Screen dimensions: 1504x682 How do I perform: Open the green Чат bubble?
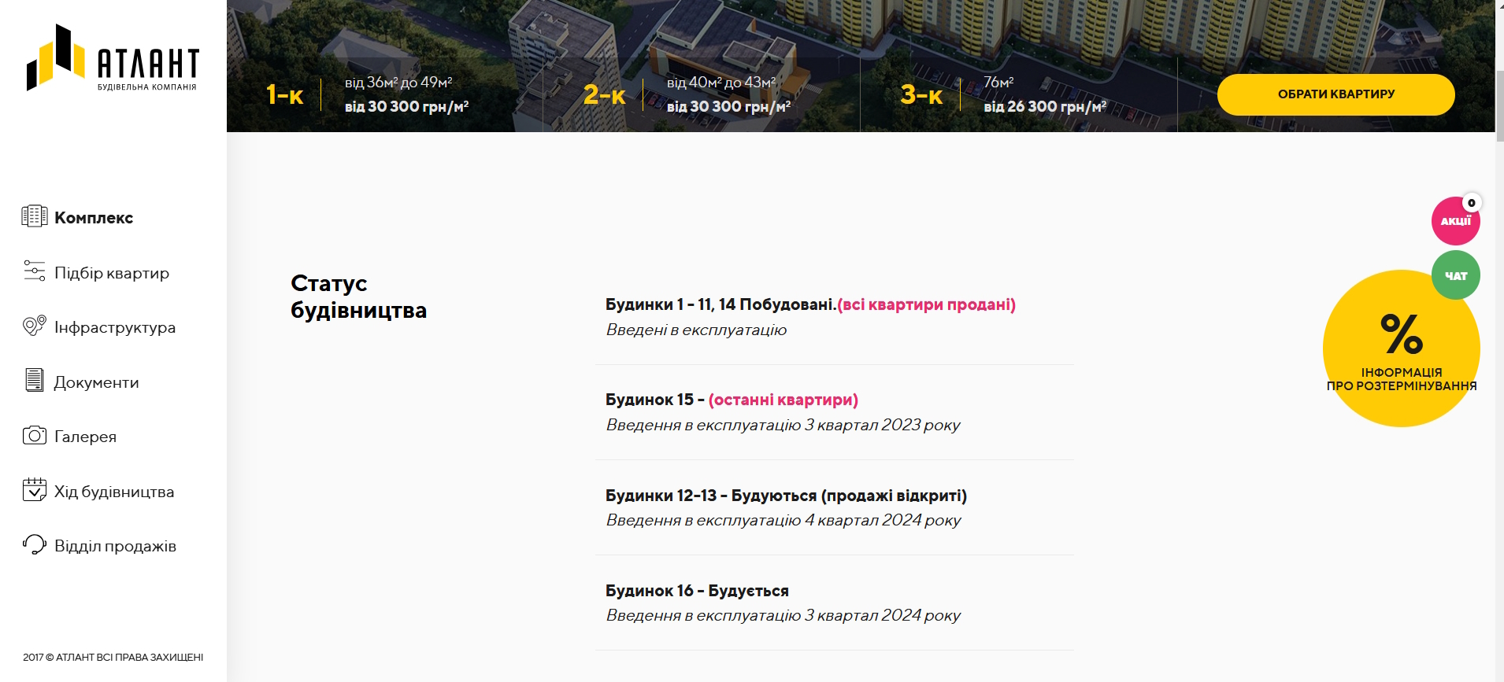[1455, 275]
